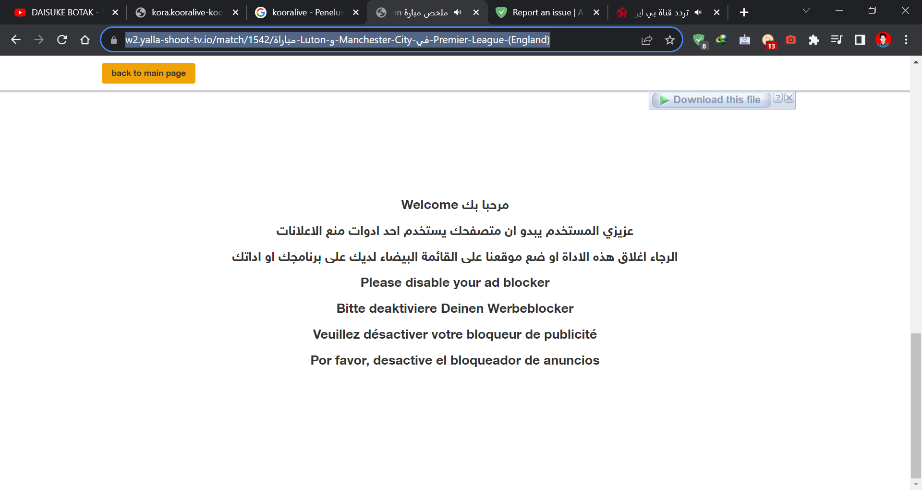Image resolution: width=922 pixels, height=490 pixels.
Task: Open the help question mark on download popup
Action: 778,98
